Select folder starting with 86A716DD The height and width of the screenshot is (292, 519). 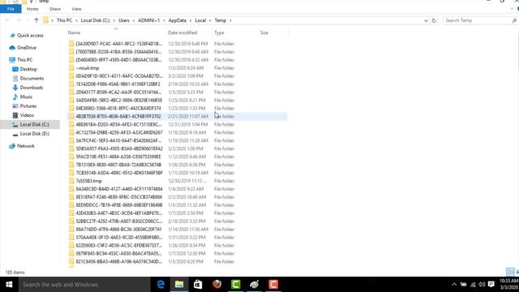[118, 229]
